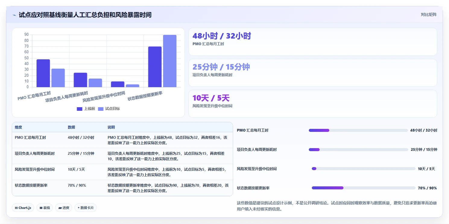Image resolution: width=449 pixels, height=224 pixels.
Task: Click the 10天 / 5天 value beside its progress bar
Action: [426, 169]
